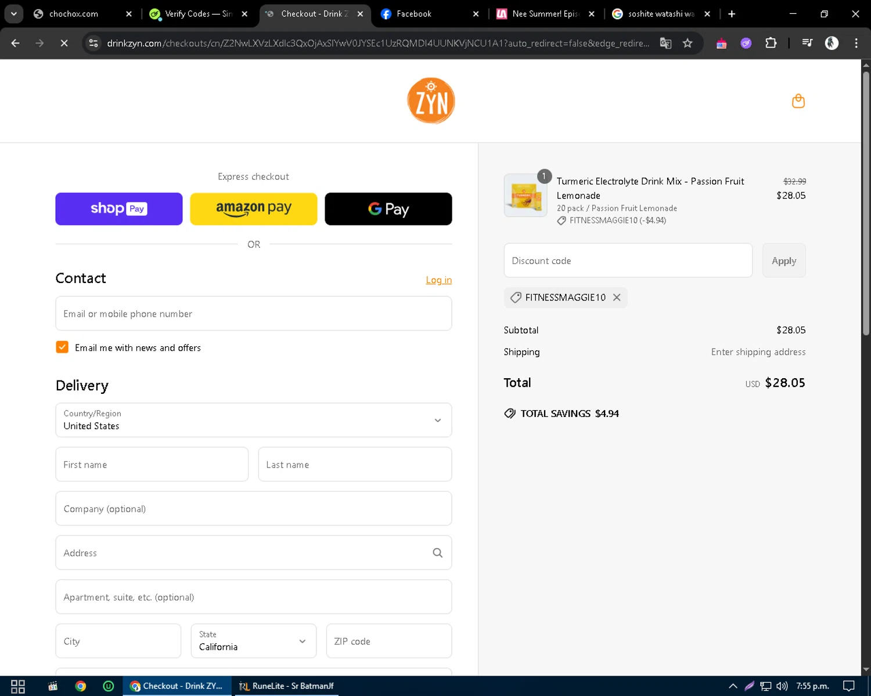Open the Chrome three-dot menu
The height and width of the screenshot is (696, 871).
point(856,43)
